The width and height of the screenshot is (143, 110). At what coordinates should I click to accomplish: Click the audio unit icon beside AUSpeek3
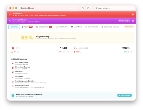click(13, 77)
